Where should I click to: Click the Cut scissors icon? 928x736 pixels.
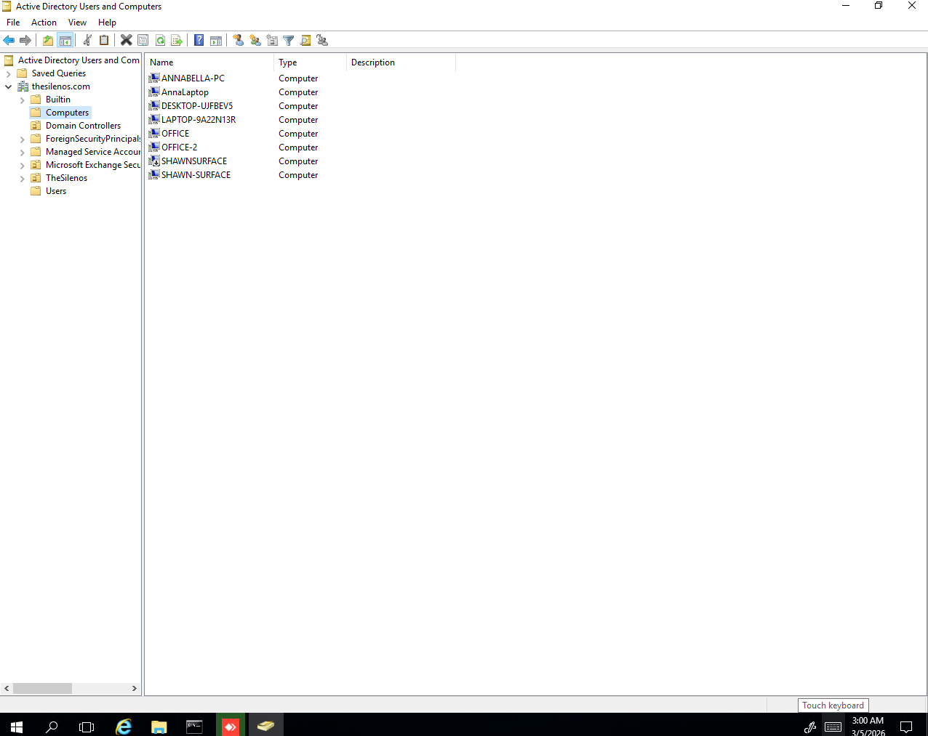coord(87,40)
